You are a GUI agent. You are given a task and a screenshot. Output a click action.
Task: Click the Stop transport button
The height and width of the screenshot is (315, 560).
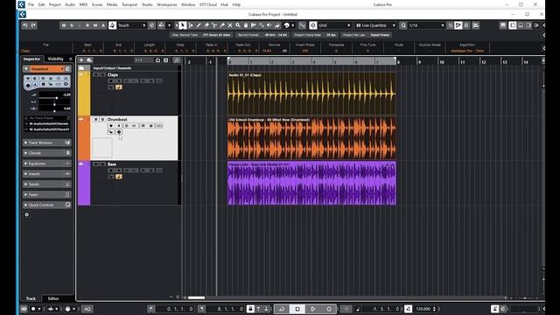pos(297,309)
